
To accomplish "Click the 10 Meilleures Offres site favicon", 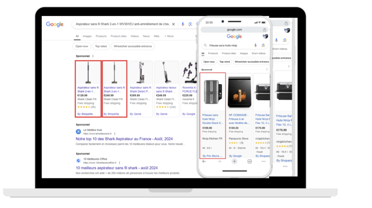I will tap(78, 161).
